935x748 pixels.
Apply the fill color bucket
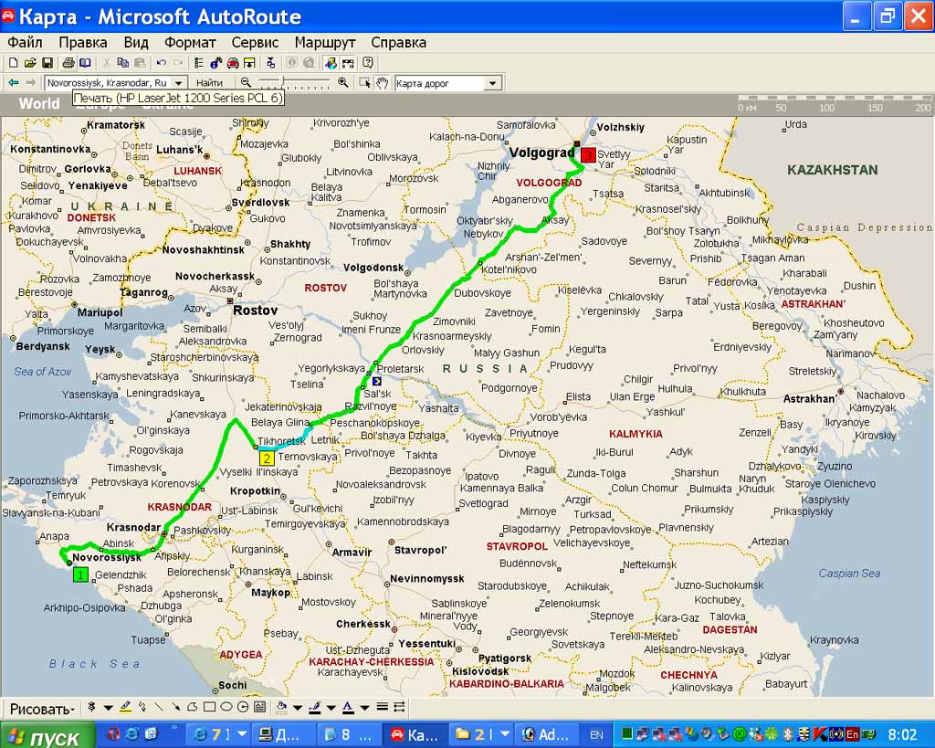click(x=281, y=708)
